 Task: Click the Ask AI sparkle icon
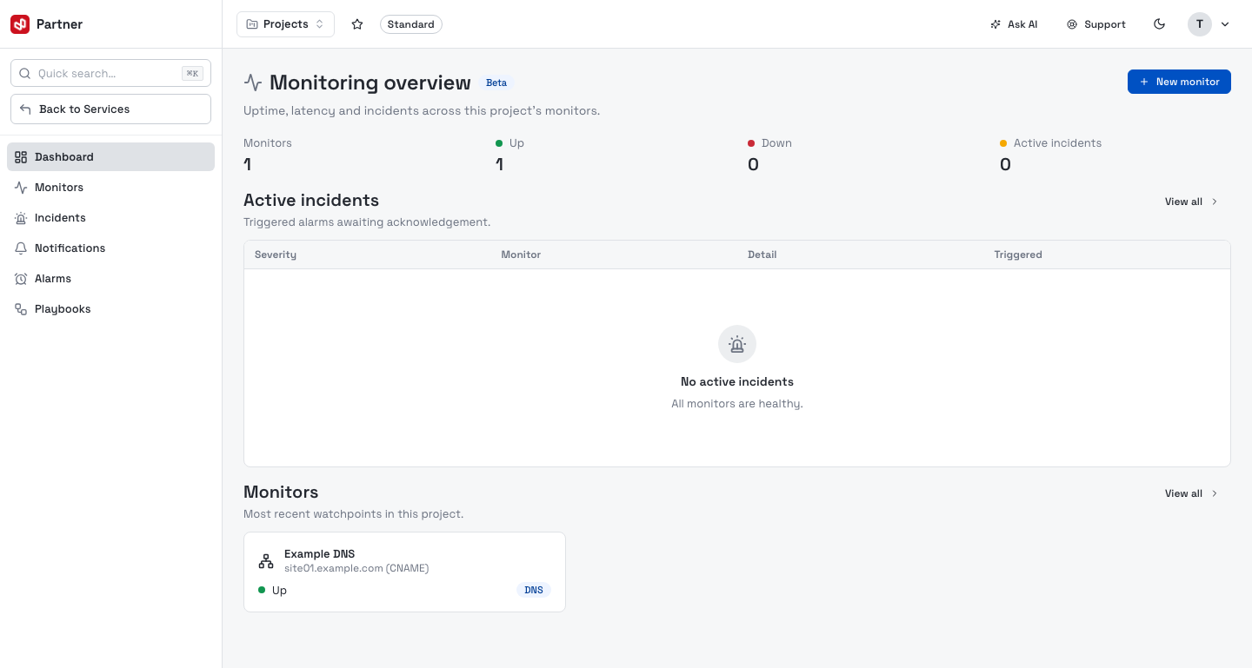[x=996, y=24]
